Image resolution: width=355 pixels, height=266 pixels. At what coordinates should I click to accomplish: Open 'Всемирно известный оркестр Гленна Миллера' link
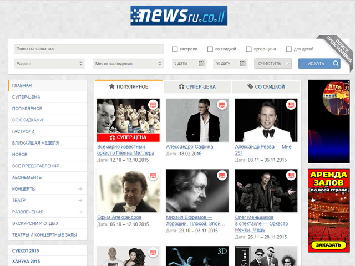click(x=126, y=150)
